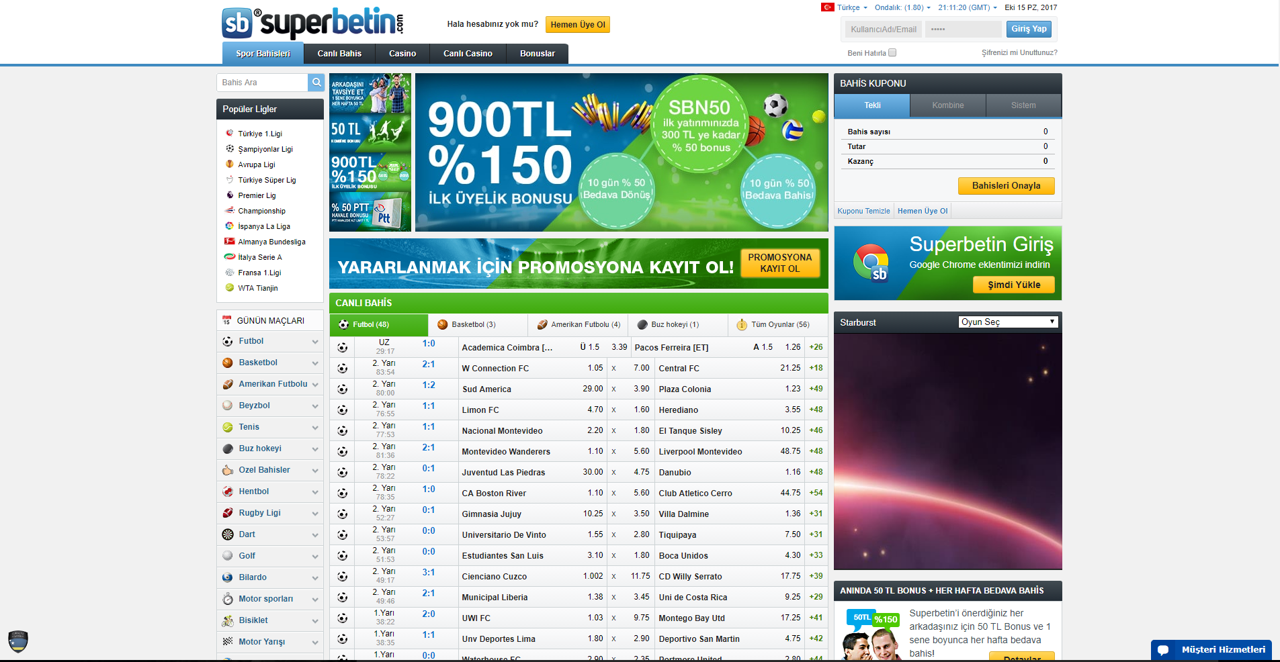Open the Ondalık odds format dropdown
The image size is (1280, 662).
[902, 8]
